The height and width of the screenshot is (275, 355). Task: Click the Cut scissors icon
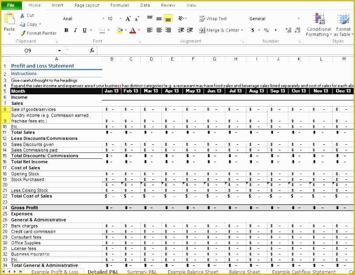click(x=22, y=15)
